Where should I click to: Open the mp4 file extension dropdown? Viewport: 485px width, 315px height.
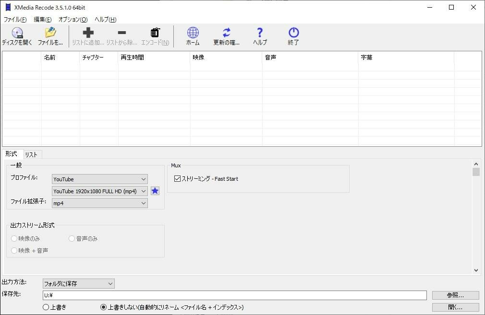pyautogui.click(x=99, y=203)
